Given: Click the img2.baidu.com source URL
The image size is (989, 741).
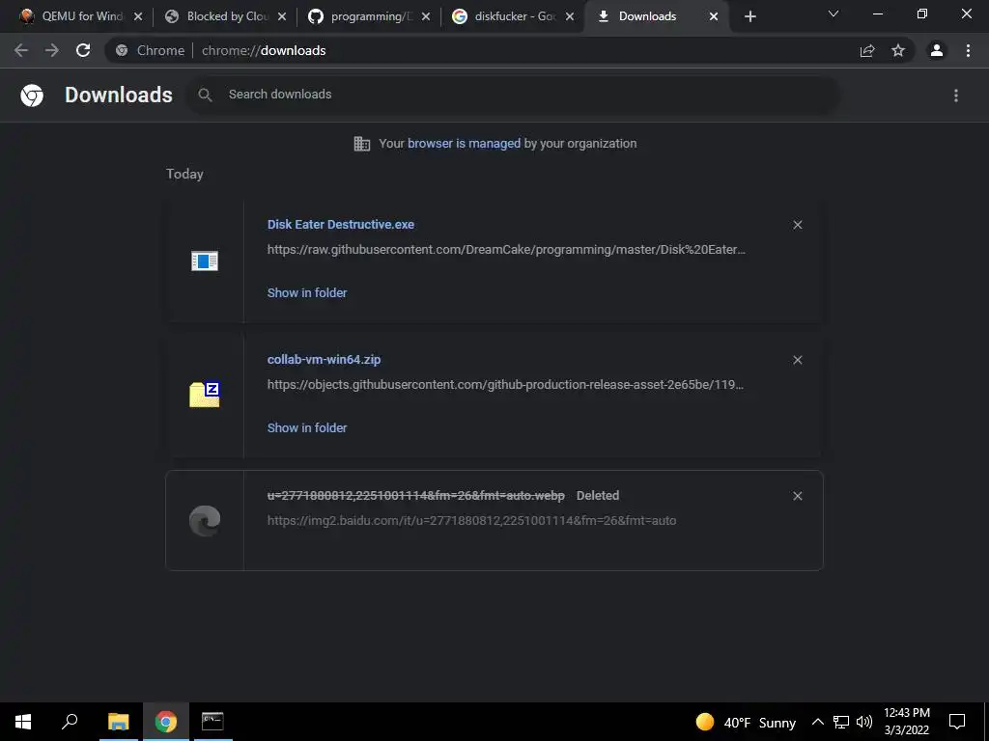Looking at the screenshot, I should 471,520.
